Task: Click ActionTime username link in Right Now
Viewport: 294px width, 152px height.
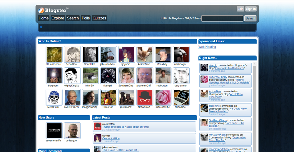Action: [x=215, y=91]
